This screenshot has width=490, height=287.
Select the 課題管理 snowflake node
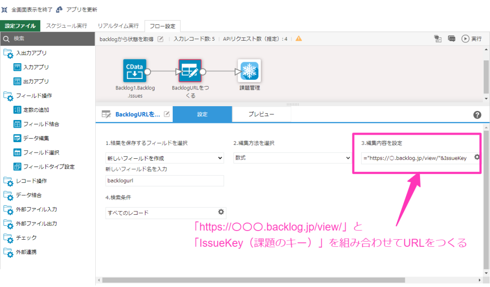tap(249, 71)
